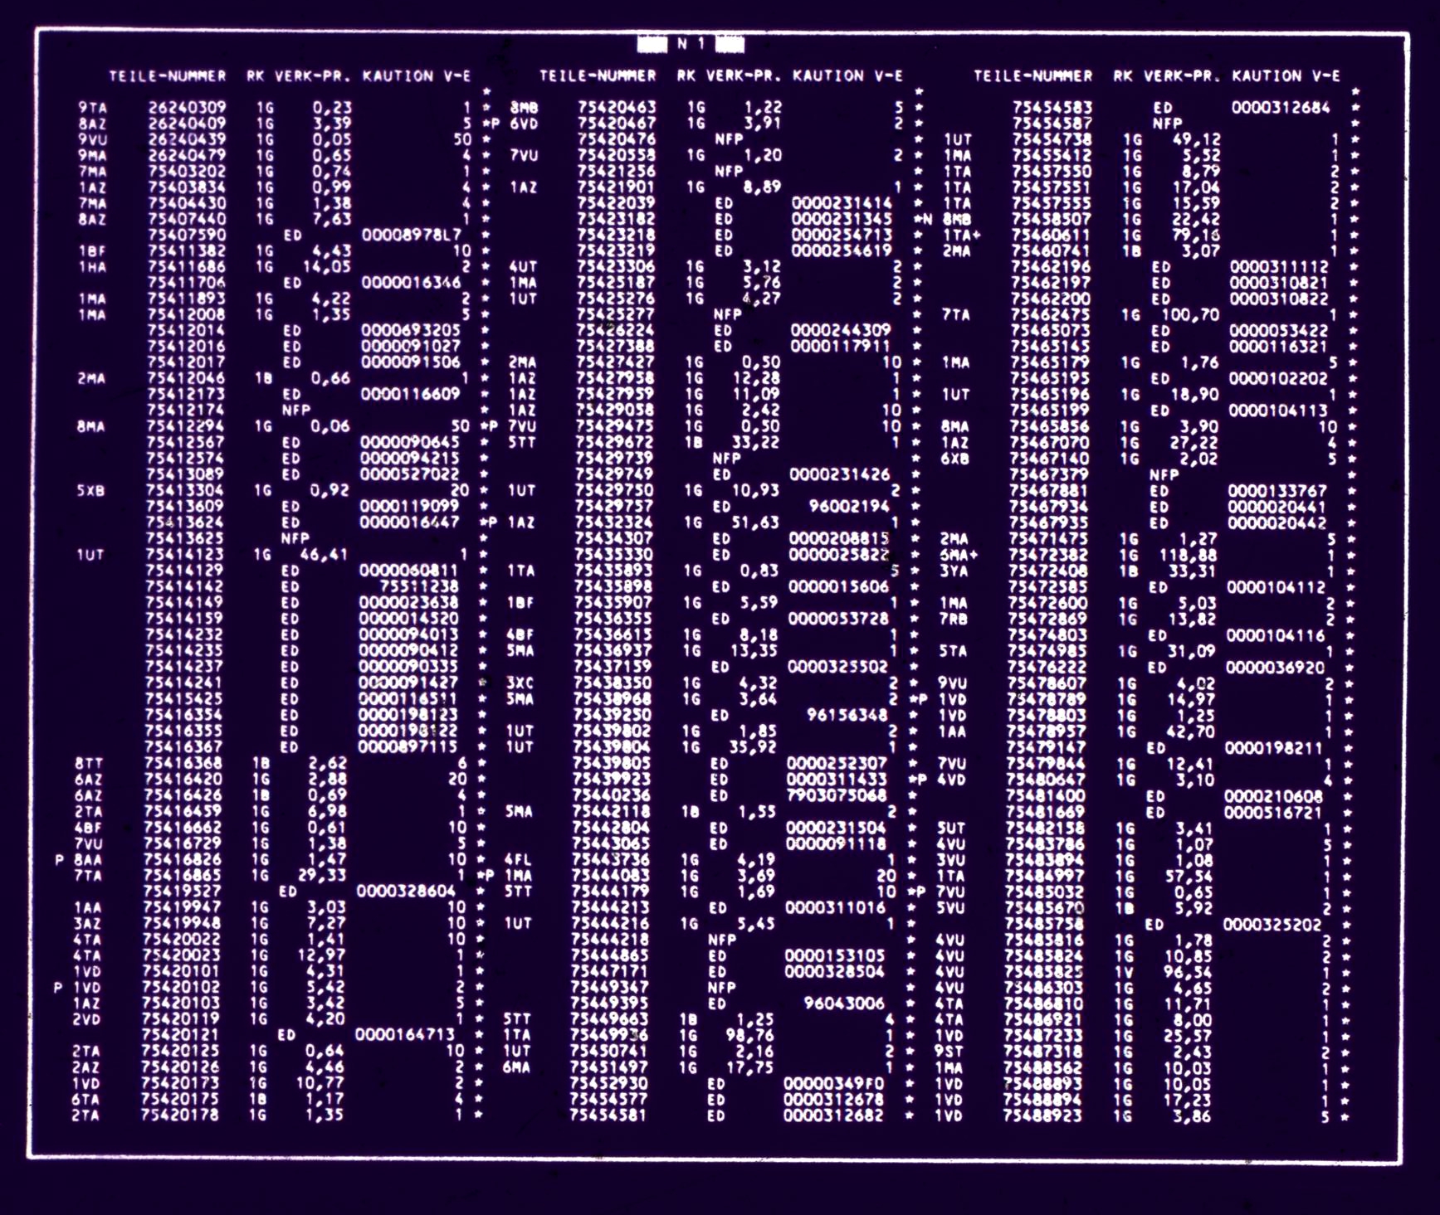Select Kaution value 0000328604
The width and height of the screenshot is (1440, 1215).
pyautogui.click(x=406, y=892)
